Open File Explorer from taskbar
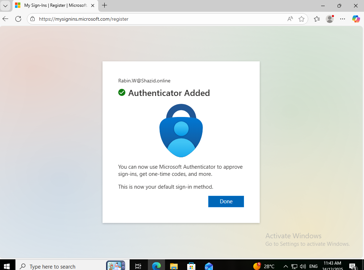This screenshot has width=364, height=270. pos(174,266)
